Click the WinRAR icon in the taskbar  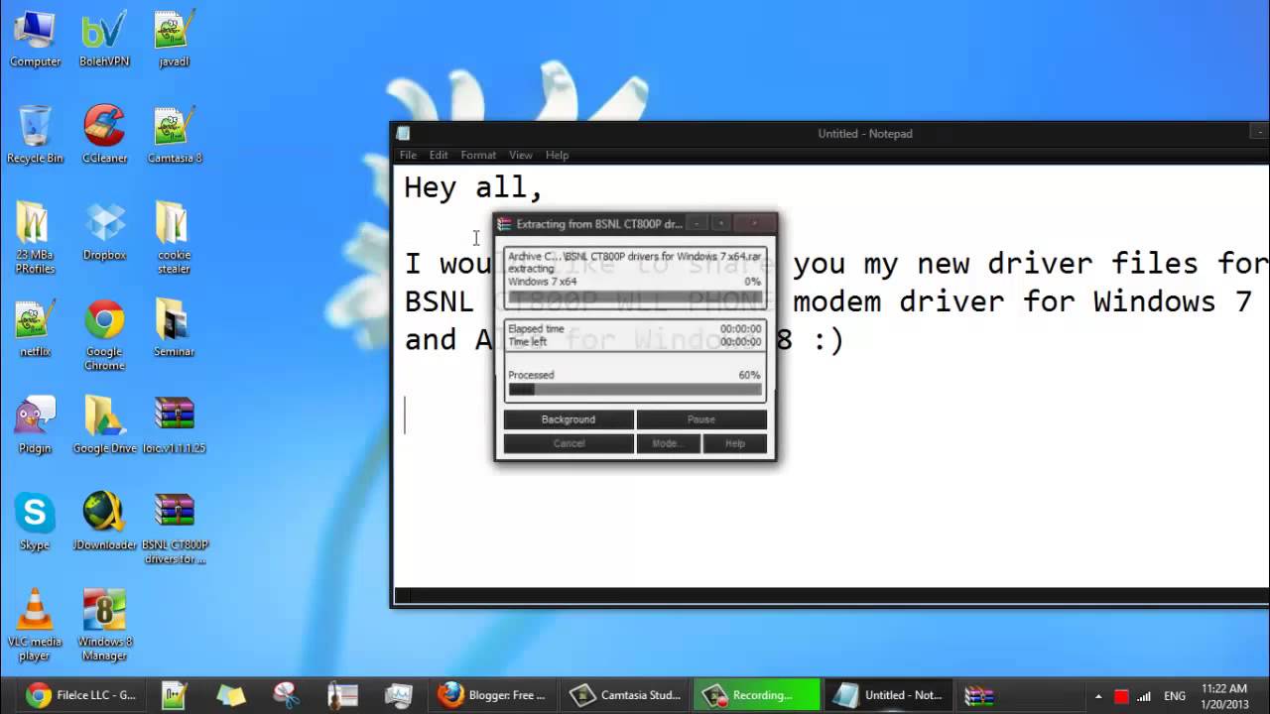(979, 695)
